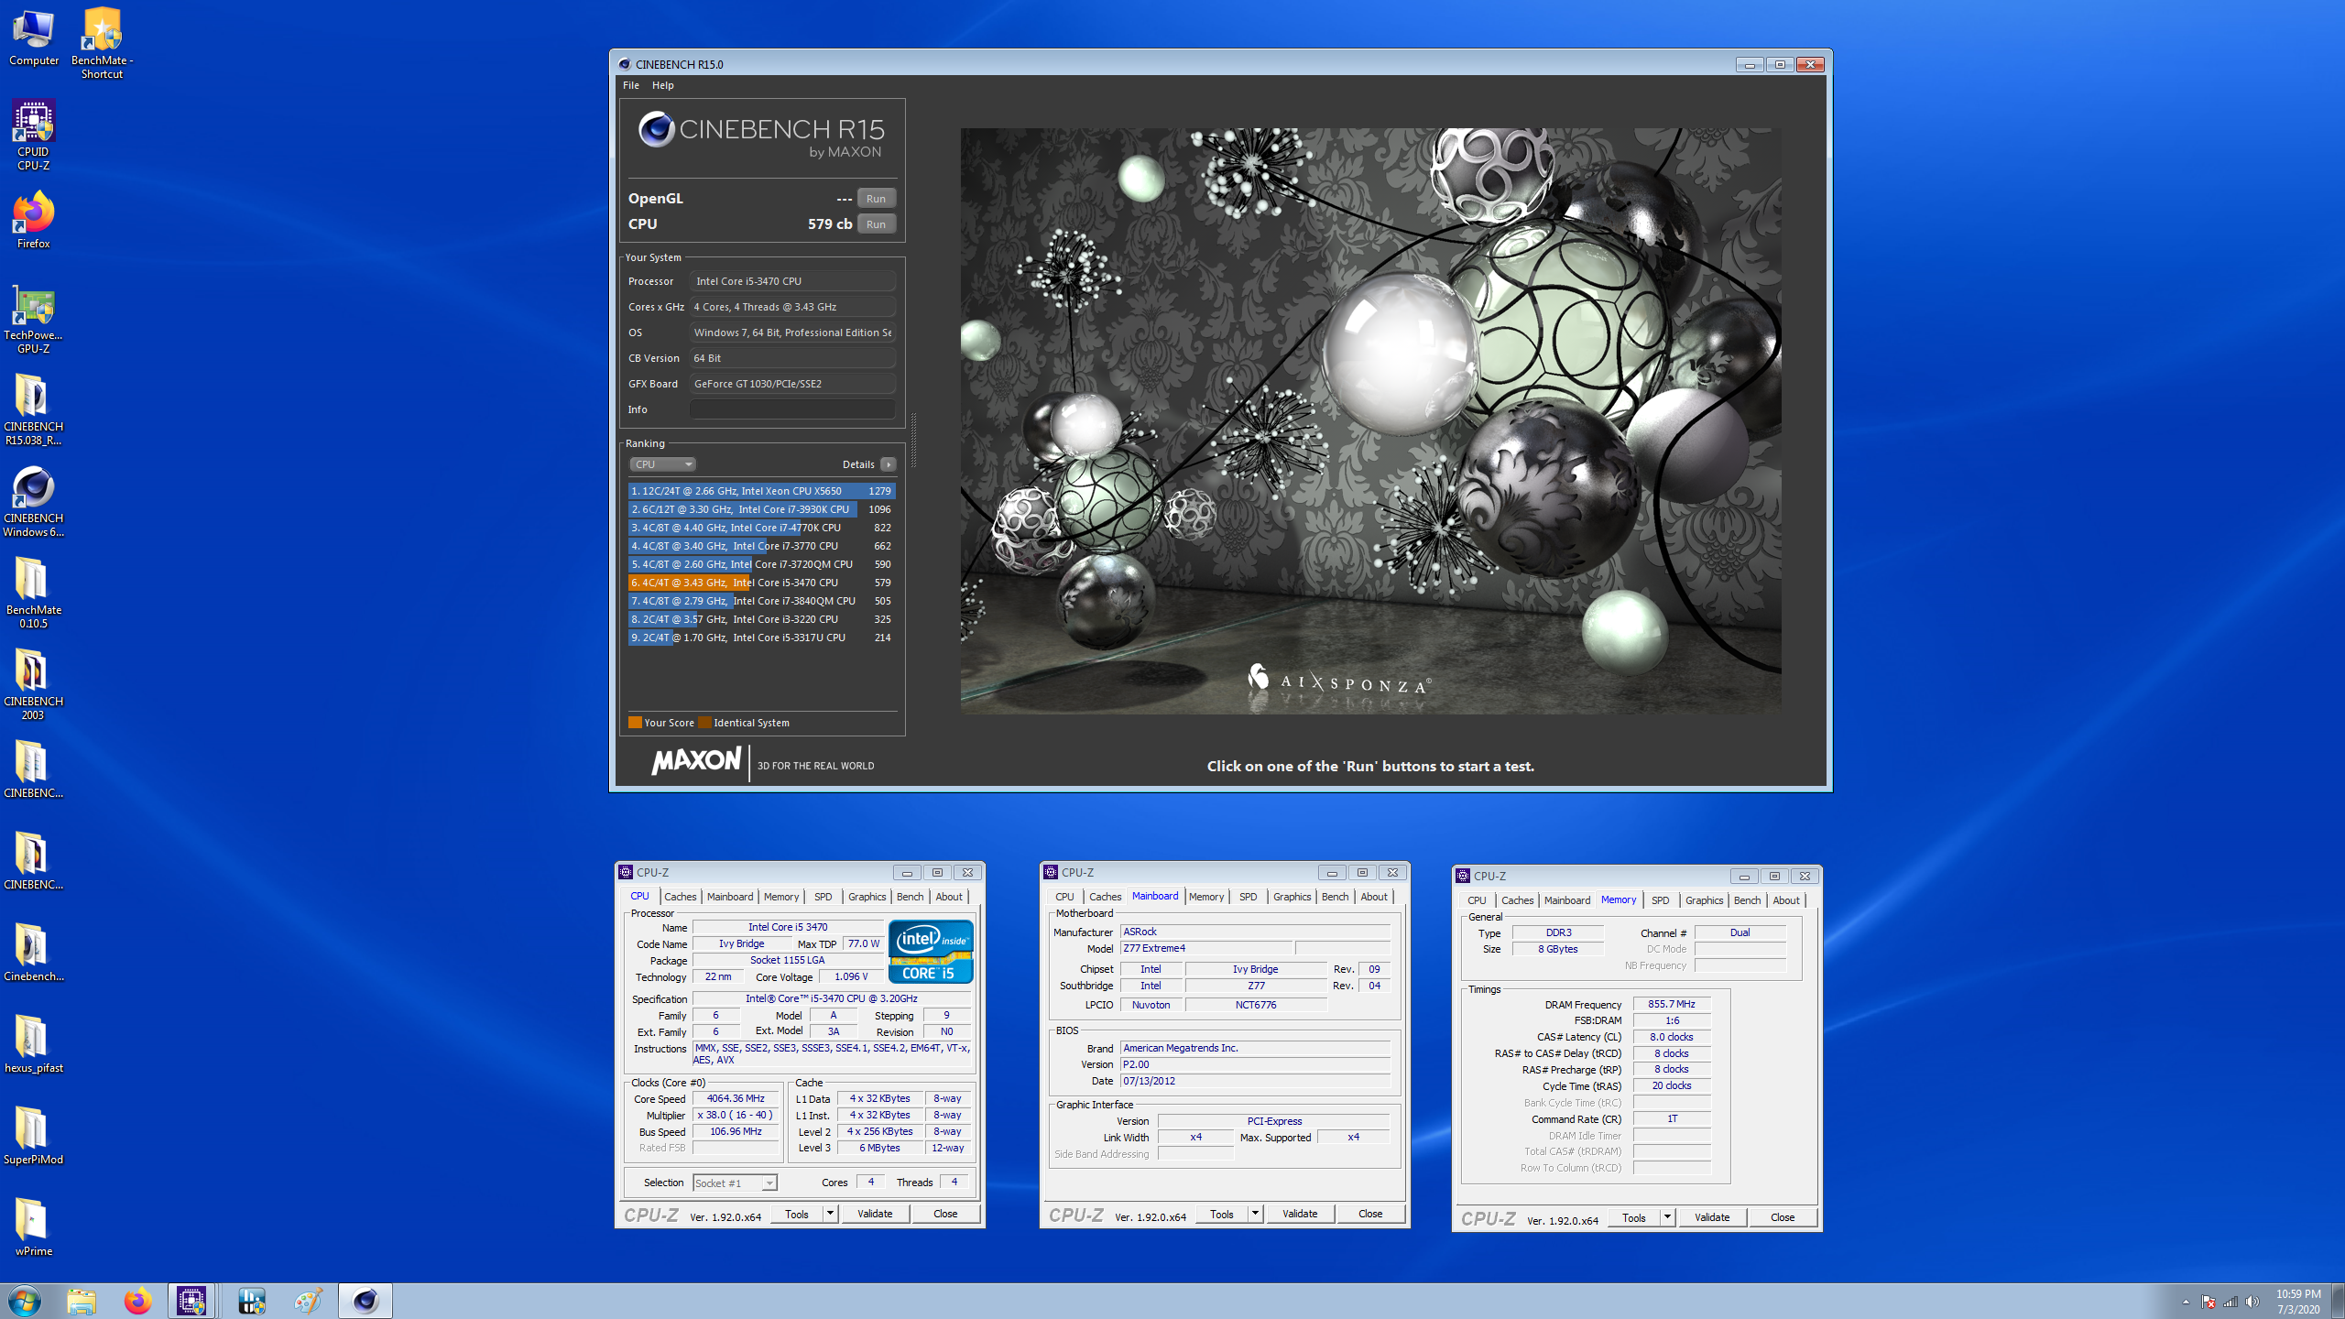The image size is (2345, 1319).
Task: Select the CINEBENCH 2003 folder icon
Action: (x=34, y=685)
